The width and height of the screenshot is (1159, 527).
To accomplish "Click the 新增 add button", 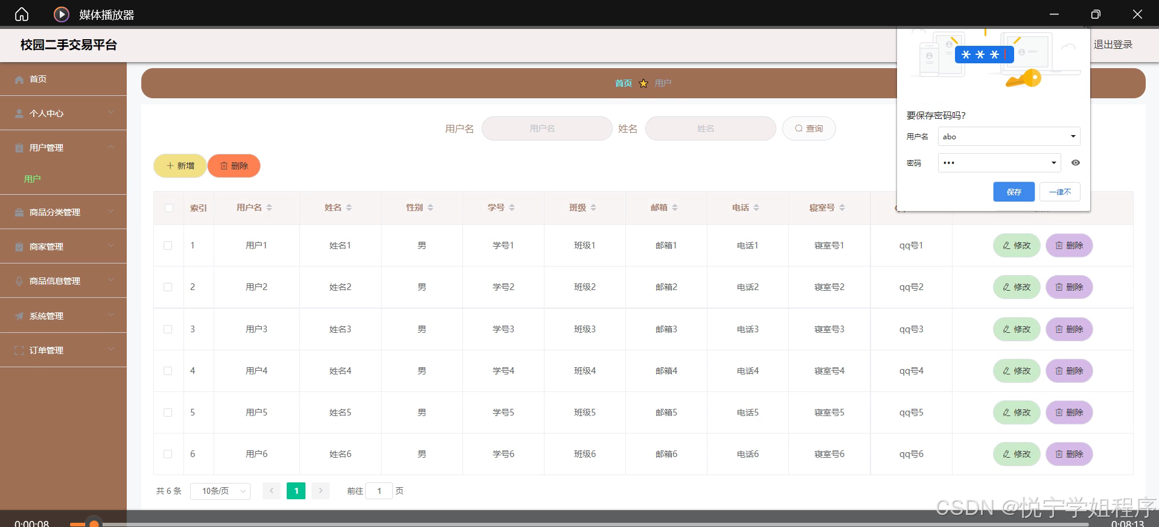I will click(x=180, y=166).
